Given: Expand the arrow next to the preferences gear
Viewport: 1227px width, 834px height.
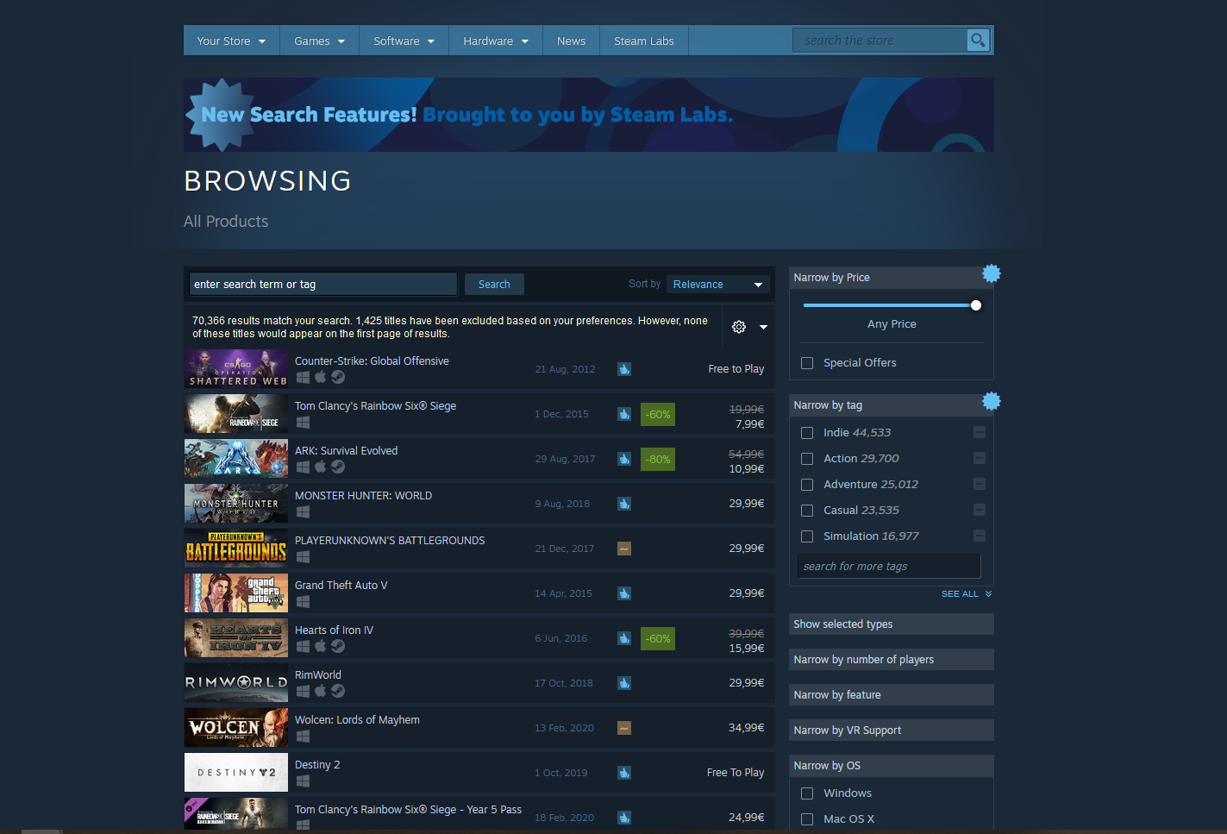Looking at the screenshot, I should pos(763,328).
